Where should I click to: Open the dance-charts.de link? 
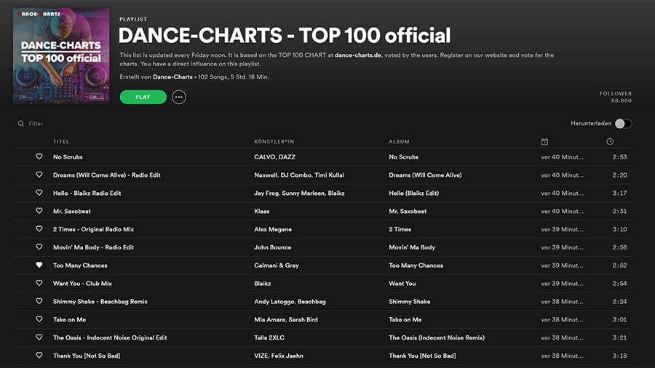(358, 55)
